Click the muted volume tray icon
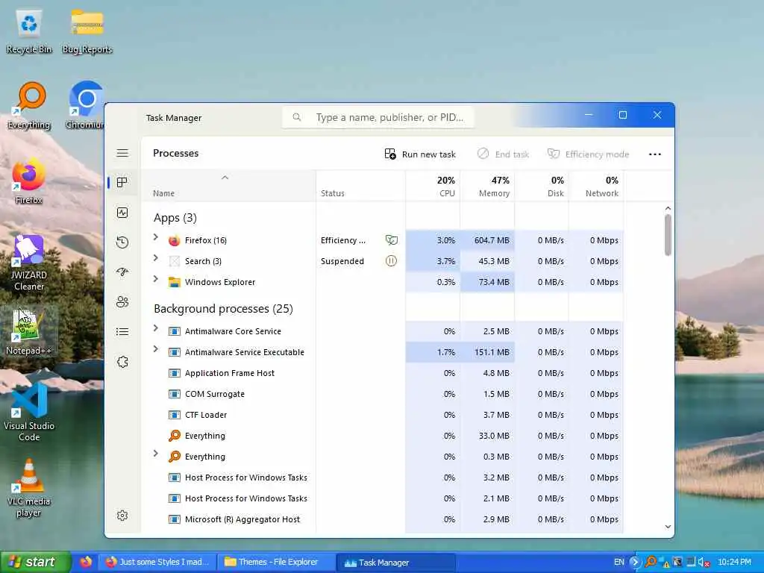Screen dimensions: 764x573 tap(704, 563)
